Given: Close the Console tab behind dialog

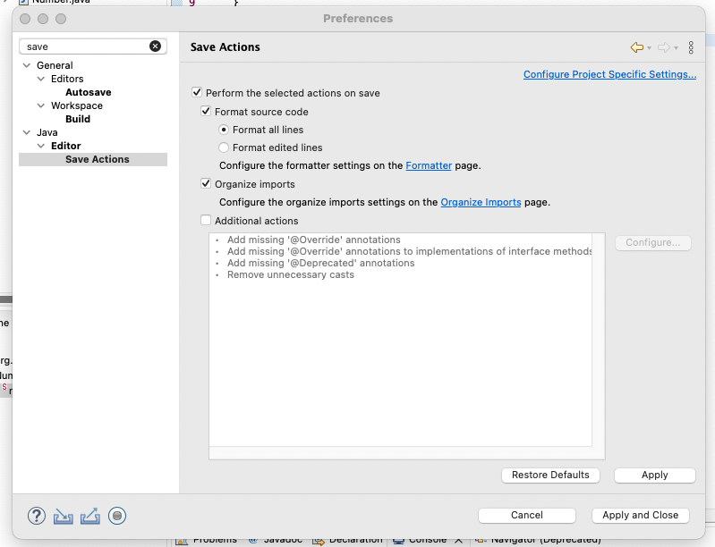Looking at the screenshot, I should coord(459,541).
